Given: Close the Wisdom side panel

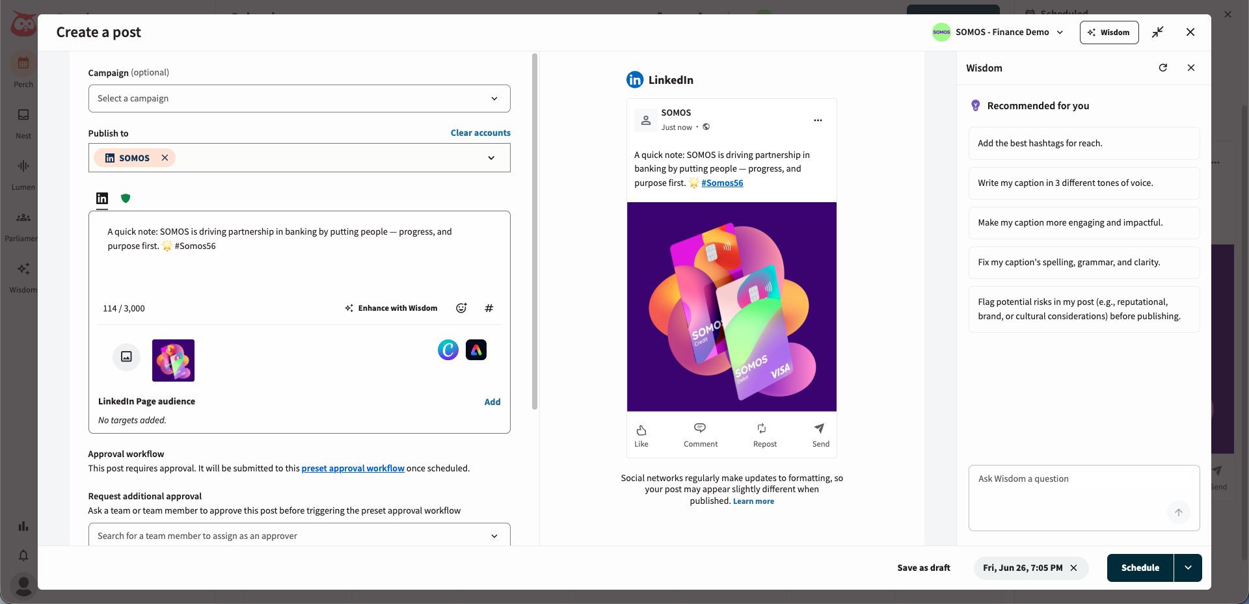Looking at the screenshot, I should (1191, 68).
